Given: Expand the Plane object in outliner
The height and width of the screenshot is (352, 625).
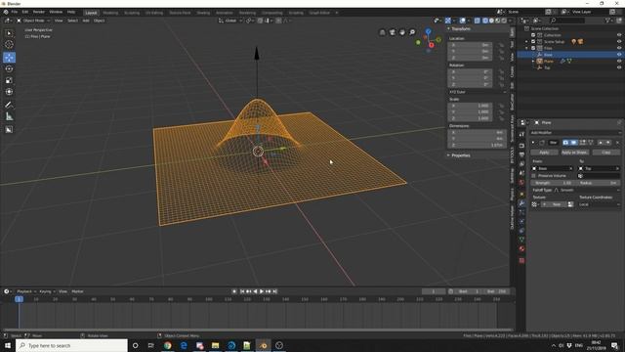Looking at the screenshot, I should click(533, 61).
